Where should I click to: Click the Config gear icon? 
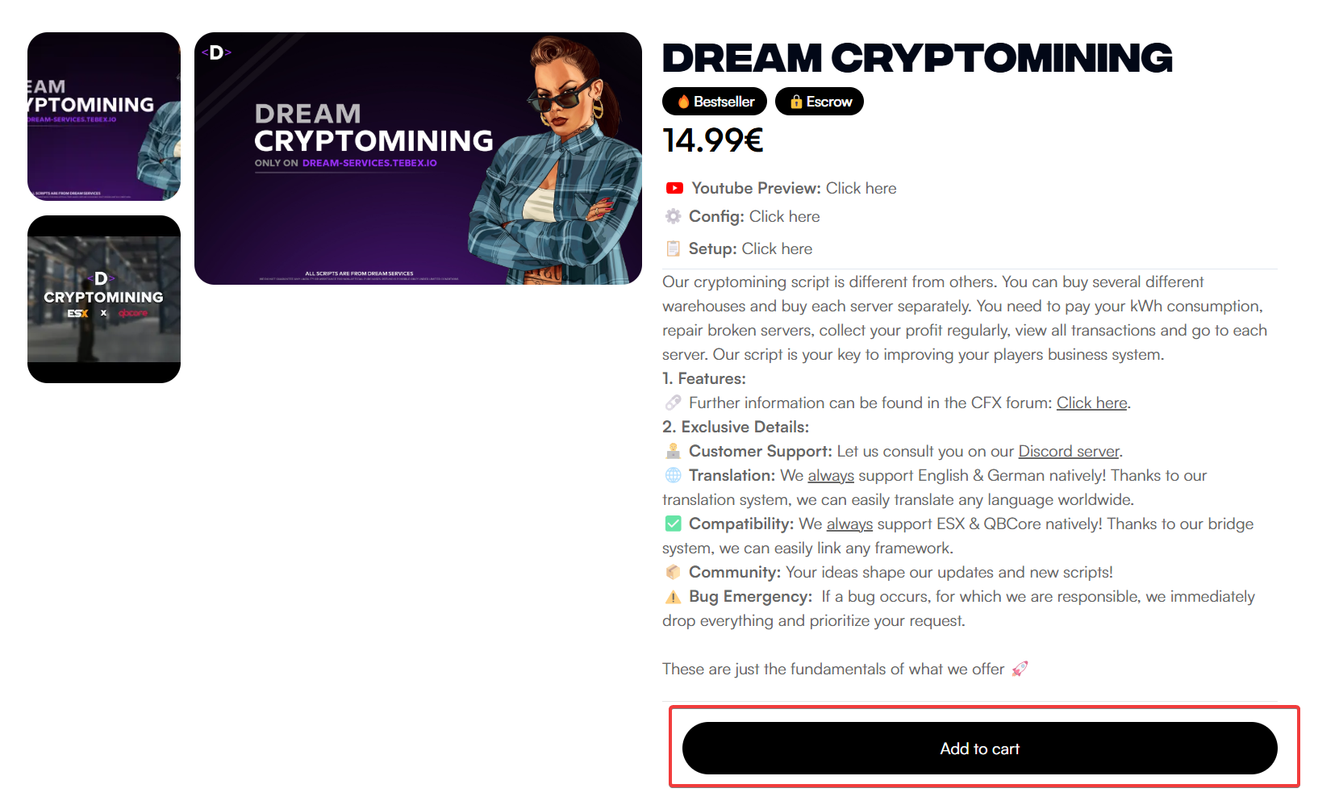673,216
